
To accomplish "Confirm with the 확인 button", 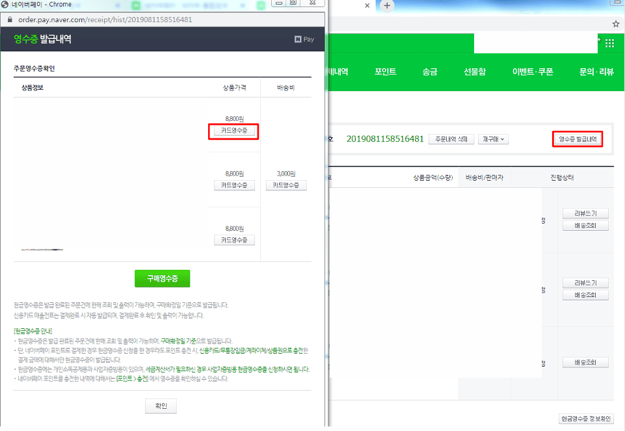I will [161, 406].
